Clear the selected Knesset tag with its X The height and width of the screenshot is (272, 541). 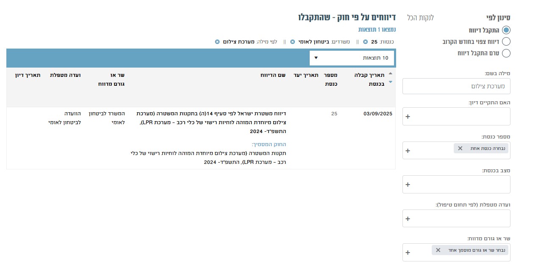click(x=460, y=148)
